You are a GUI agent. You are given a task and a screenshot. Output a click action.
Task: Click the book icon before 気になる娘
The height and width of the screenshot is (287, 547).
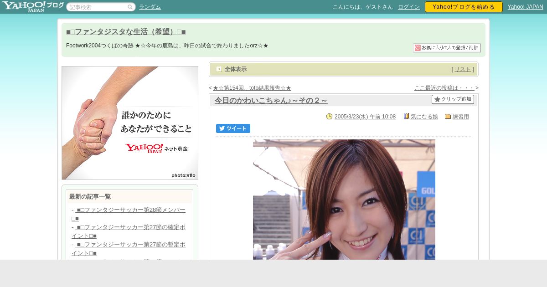click(x=406, y=116)
